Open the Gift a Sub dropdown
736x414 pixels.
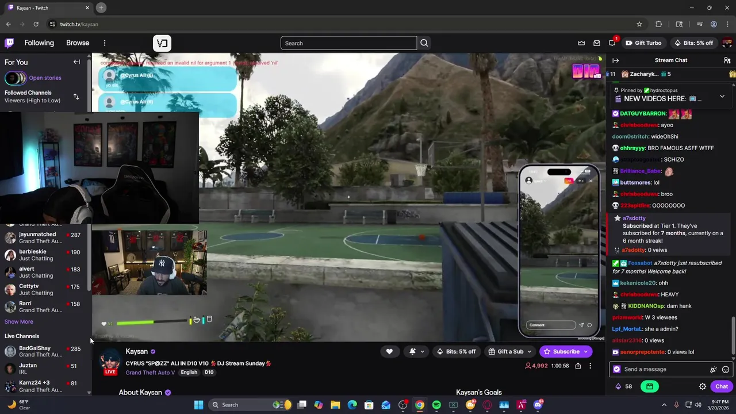tap(510, 351)
